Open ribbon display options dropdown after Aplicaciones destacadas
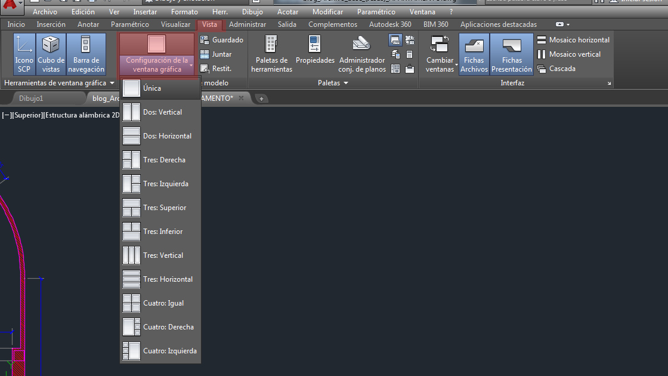 click(562, 24)
